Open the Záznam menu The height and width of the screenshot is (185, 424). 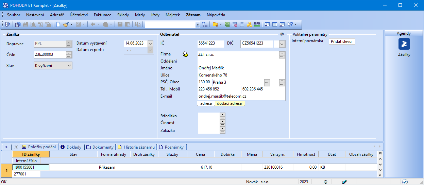pyautogui.click(x=193, y=15)
